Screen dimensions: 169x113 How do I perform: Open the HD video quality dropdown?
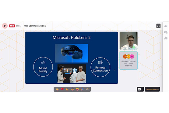click(x=140, y=89)
